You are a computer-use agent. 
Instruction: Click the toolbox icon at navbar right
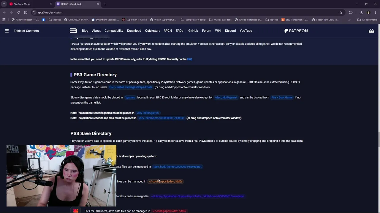(x=371, y=31)
